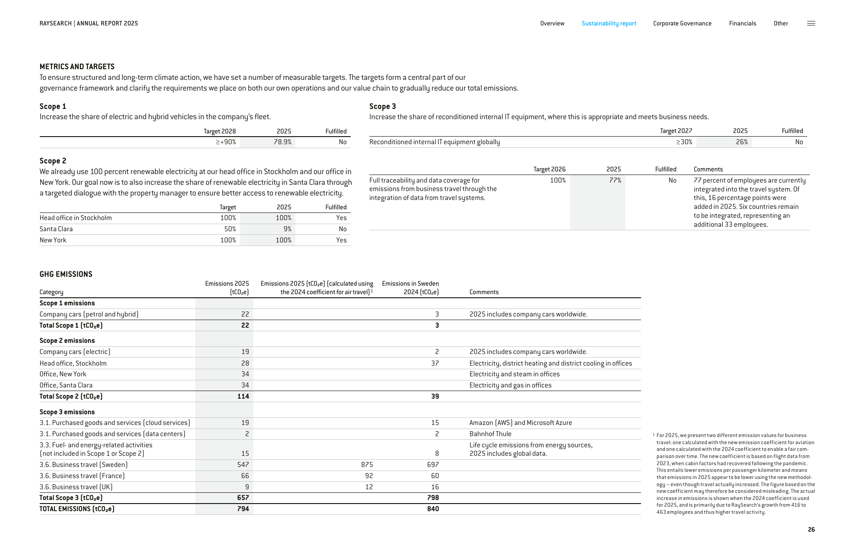Image resolution: width=855 pixels, height=554 pixels.
Task: Click Purchased goods and services (data centers)
Action: [x=112, y=434]
